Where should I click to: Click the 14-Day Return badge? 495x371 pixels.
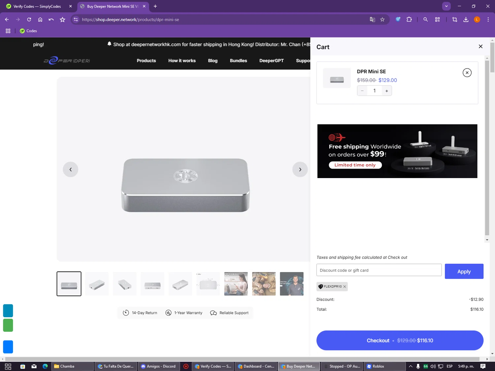(140, 313)
